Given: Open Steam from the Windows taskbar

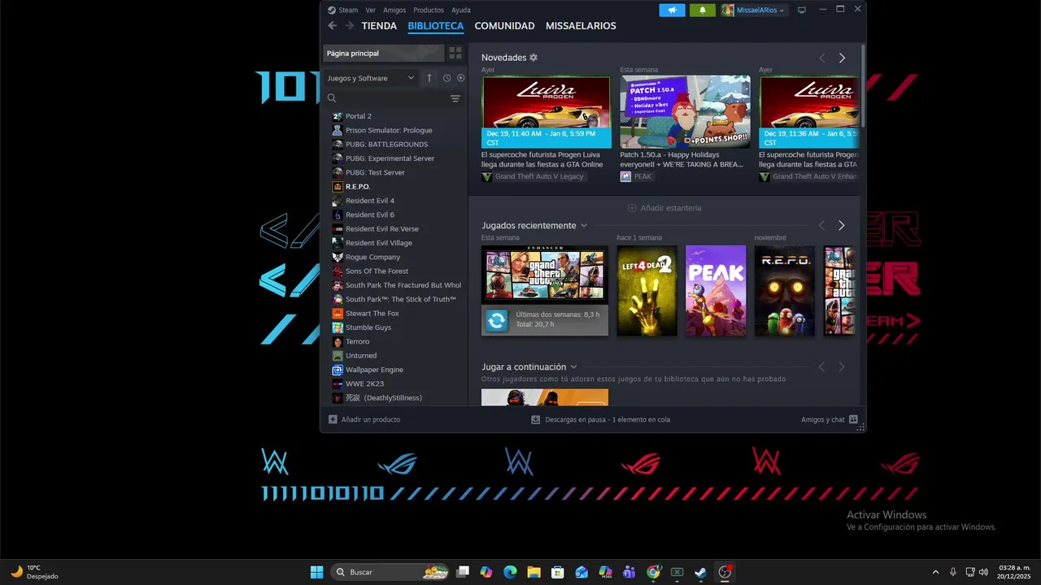Looking at the screenshot, I should (700, 572).
